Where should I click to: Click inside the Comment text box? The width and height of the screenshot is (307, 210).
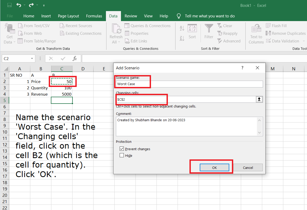[x=184, y=126]
